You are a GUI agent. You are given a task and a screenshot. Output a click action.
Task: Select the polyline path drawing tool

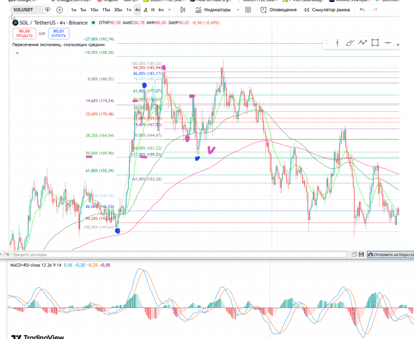pos(362,42)
